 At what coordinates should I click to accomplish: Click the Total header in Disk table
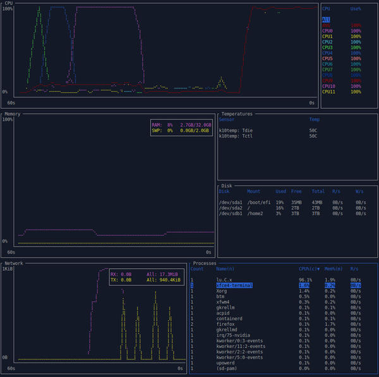pyautogui.click(x=318, y=192)
